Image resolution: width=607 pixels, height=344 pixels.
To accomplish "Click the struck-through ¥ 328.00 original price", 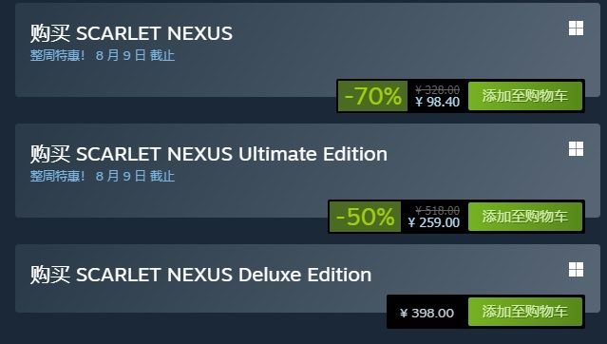I will point(438,90).
